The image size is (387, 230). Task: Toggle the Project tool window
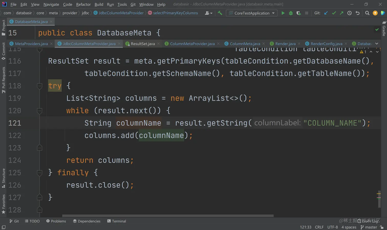coord(4,28)
